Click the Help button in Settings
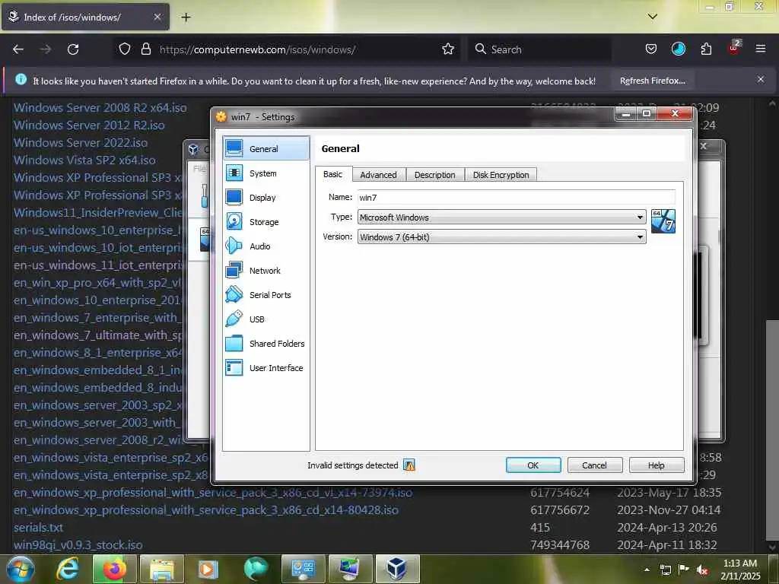779x584 pixels. [657, 465]
